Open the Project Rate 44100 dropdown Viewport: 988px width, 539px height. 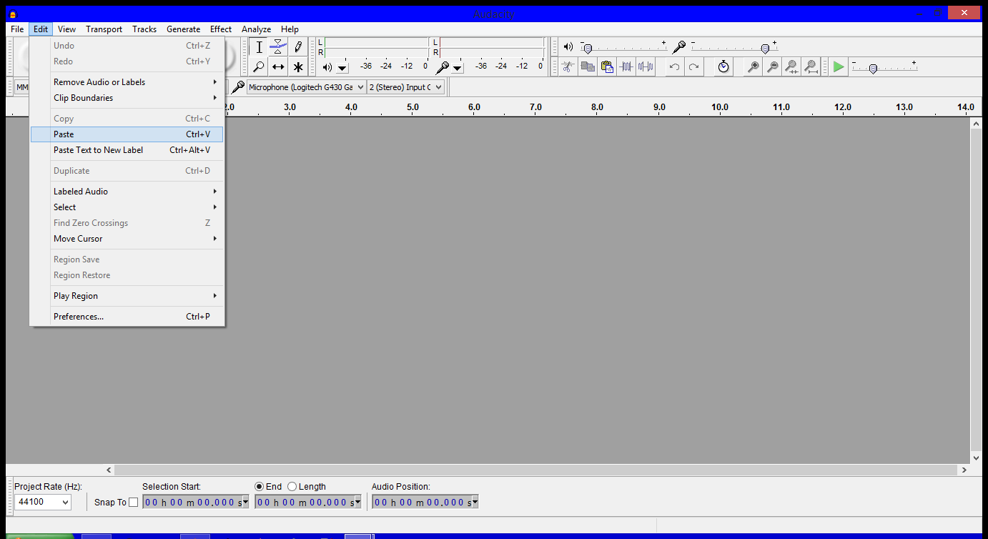tap(43, 502)
